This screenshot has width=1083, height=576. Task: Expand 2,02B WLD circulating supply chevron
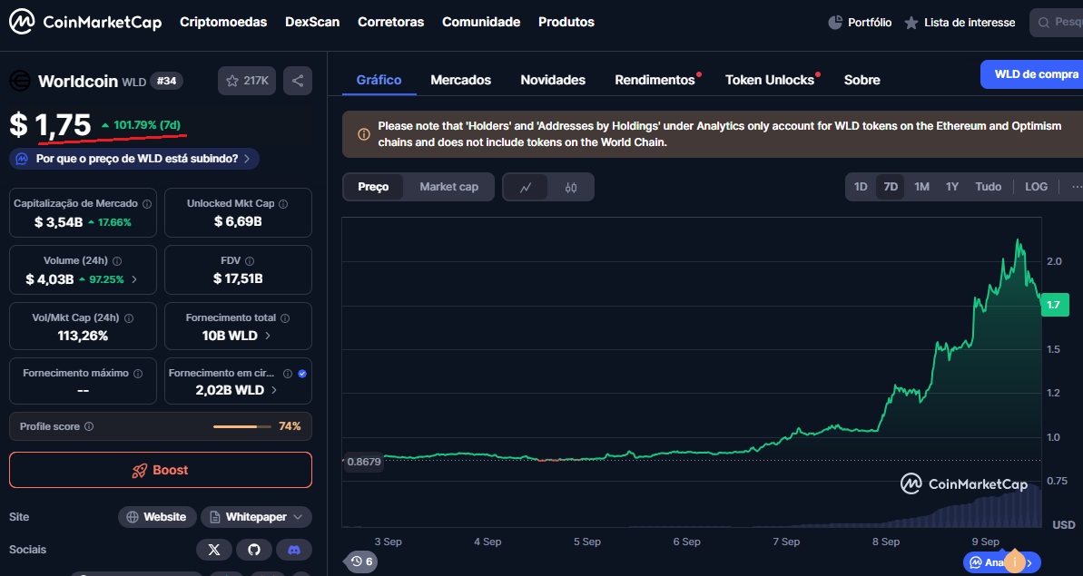(274, 390)
